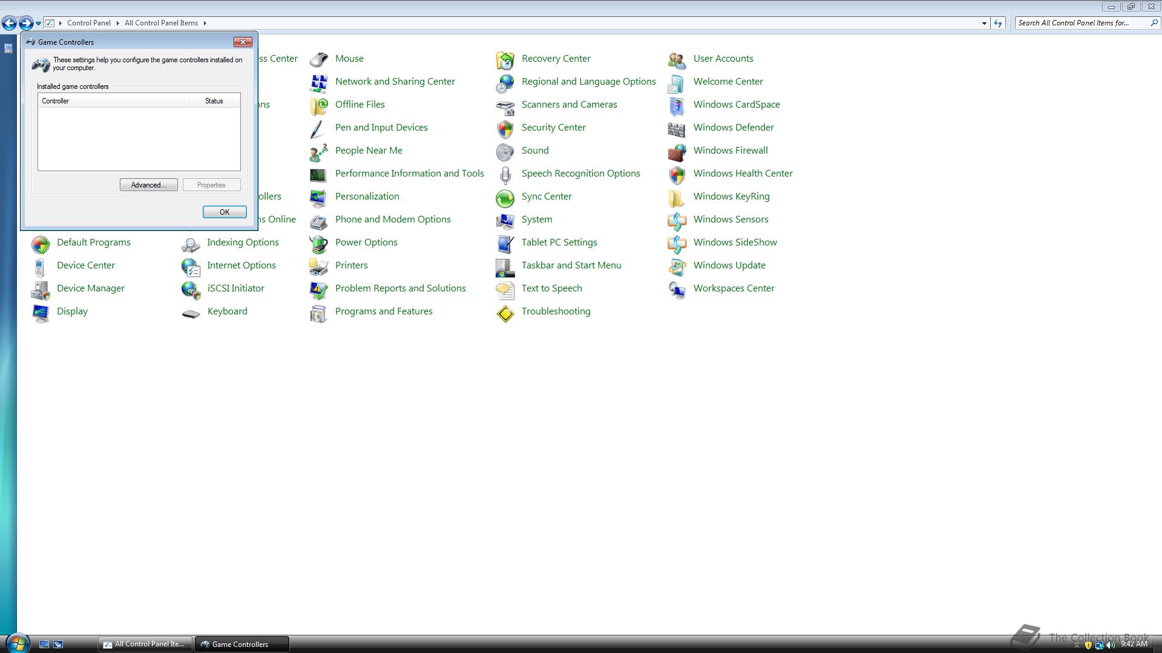The image size is (1162, 653).
Task: Click the Control Panel breadcrumb
Action: 89,23
